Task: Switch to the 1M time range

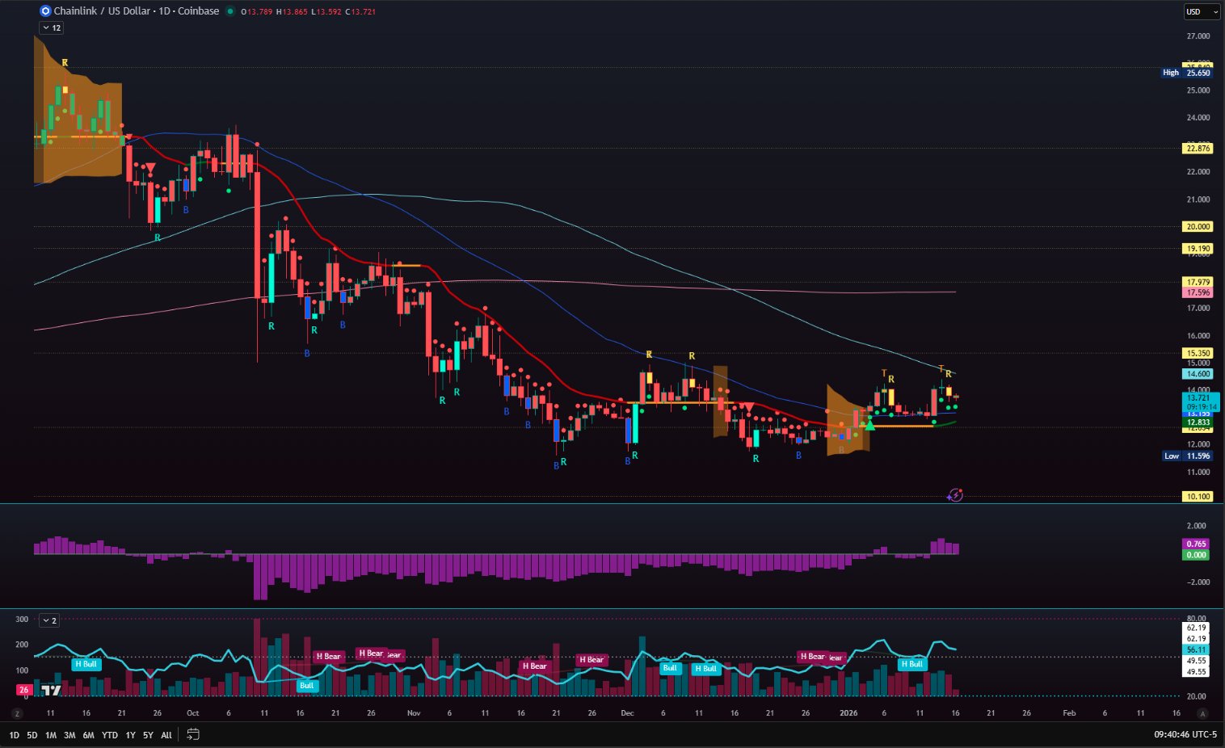Action: 51,735
